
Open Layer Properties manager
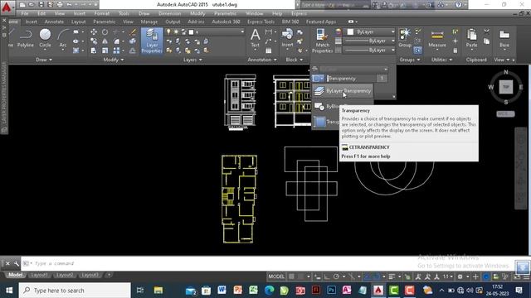152,41
